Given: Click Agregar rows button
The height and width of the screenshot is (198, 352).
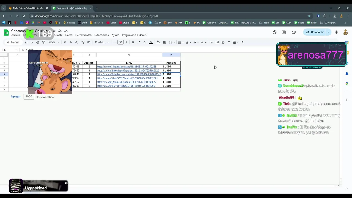Looking at the screenshot, I should click(15, 97).
